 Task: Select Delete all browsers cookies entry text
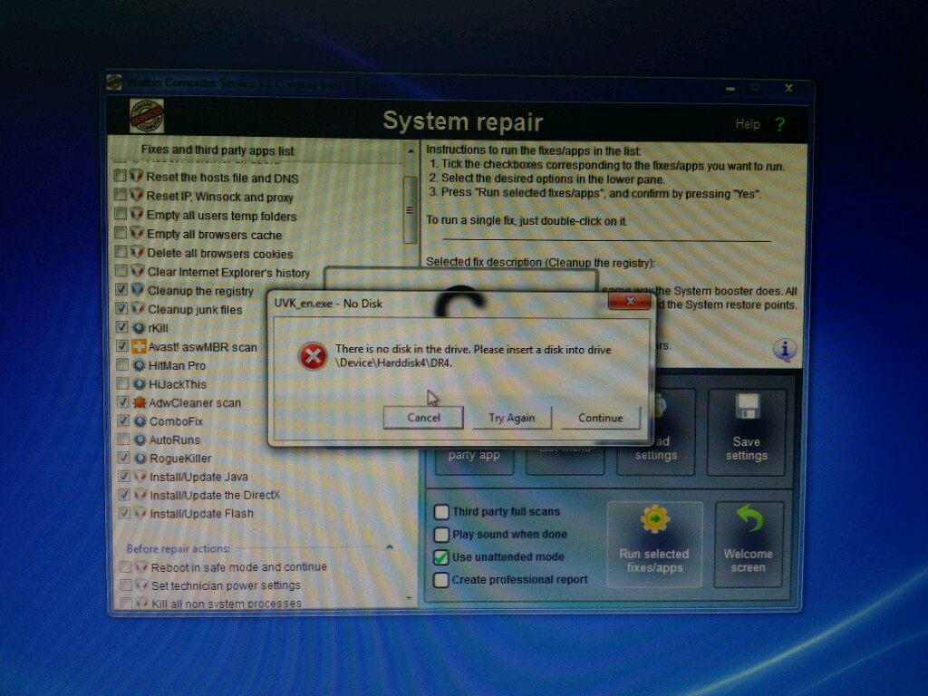(220, 254)
